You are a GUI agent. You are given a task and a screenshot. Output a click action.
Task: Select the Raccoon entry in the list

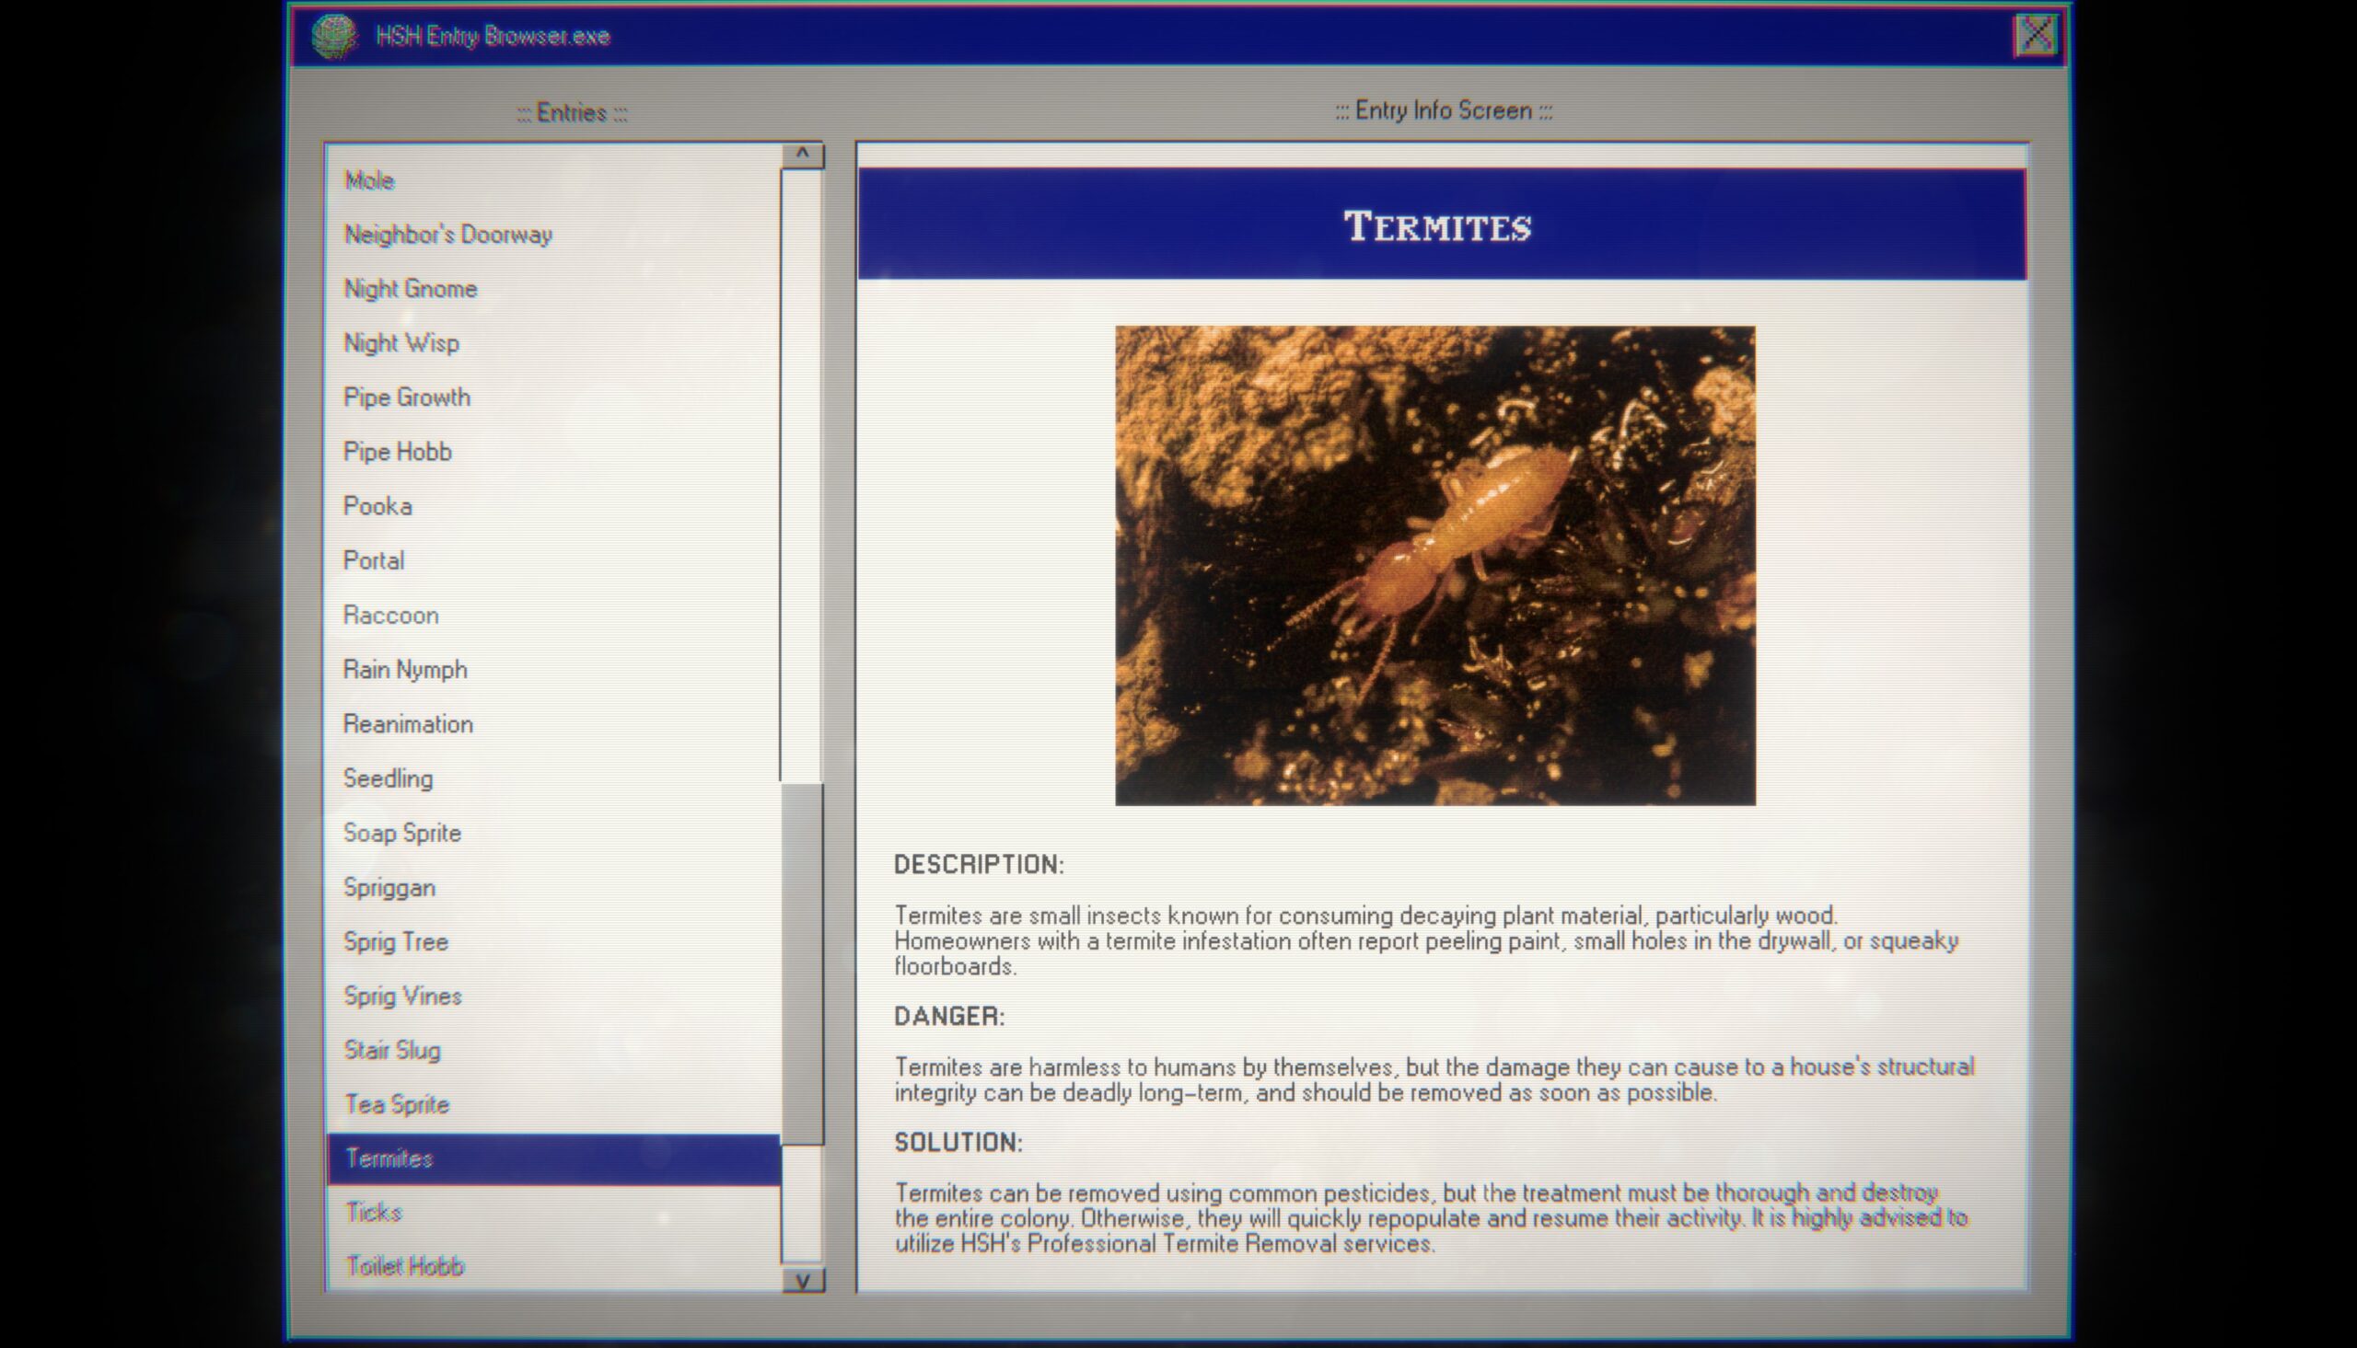389,615
